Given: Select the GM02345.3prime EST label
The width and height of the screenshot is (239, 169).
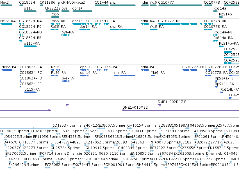Looking at the screenshot, I should pyautogui.click(x=133, y=148).
